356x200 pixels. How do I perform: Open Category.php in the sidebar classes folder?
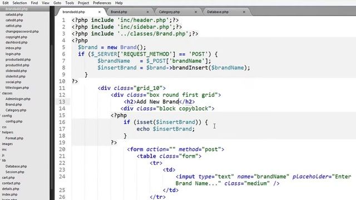point(16,110)
